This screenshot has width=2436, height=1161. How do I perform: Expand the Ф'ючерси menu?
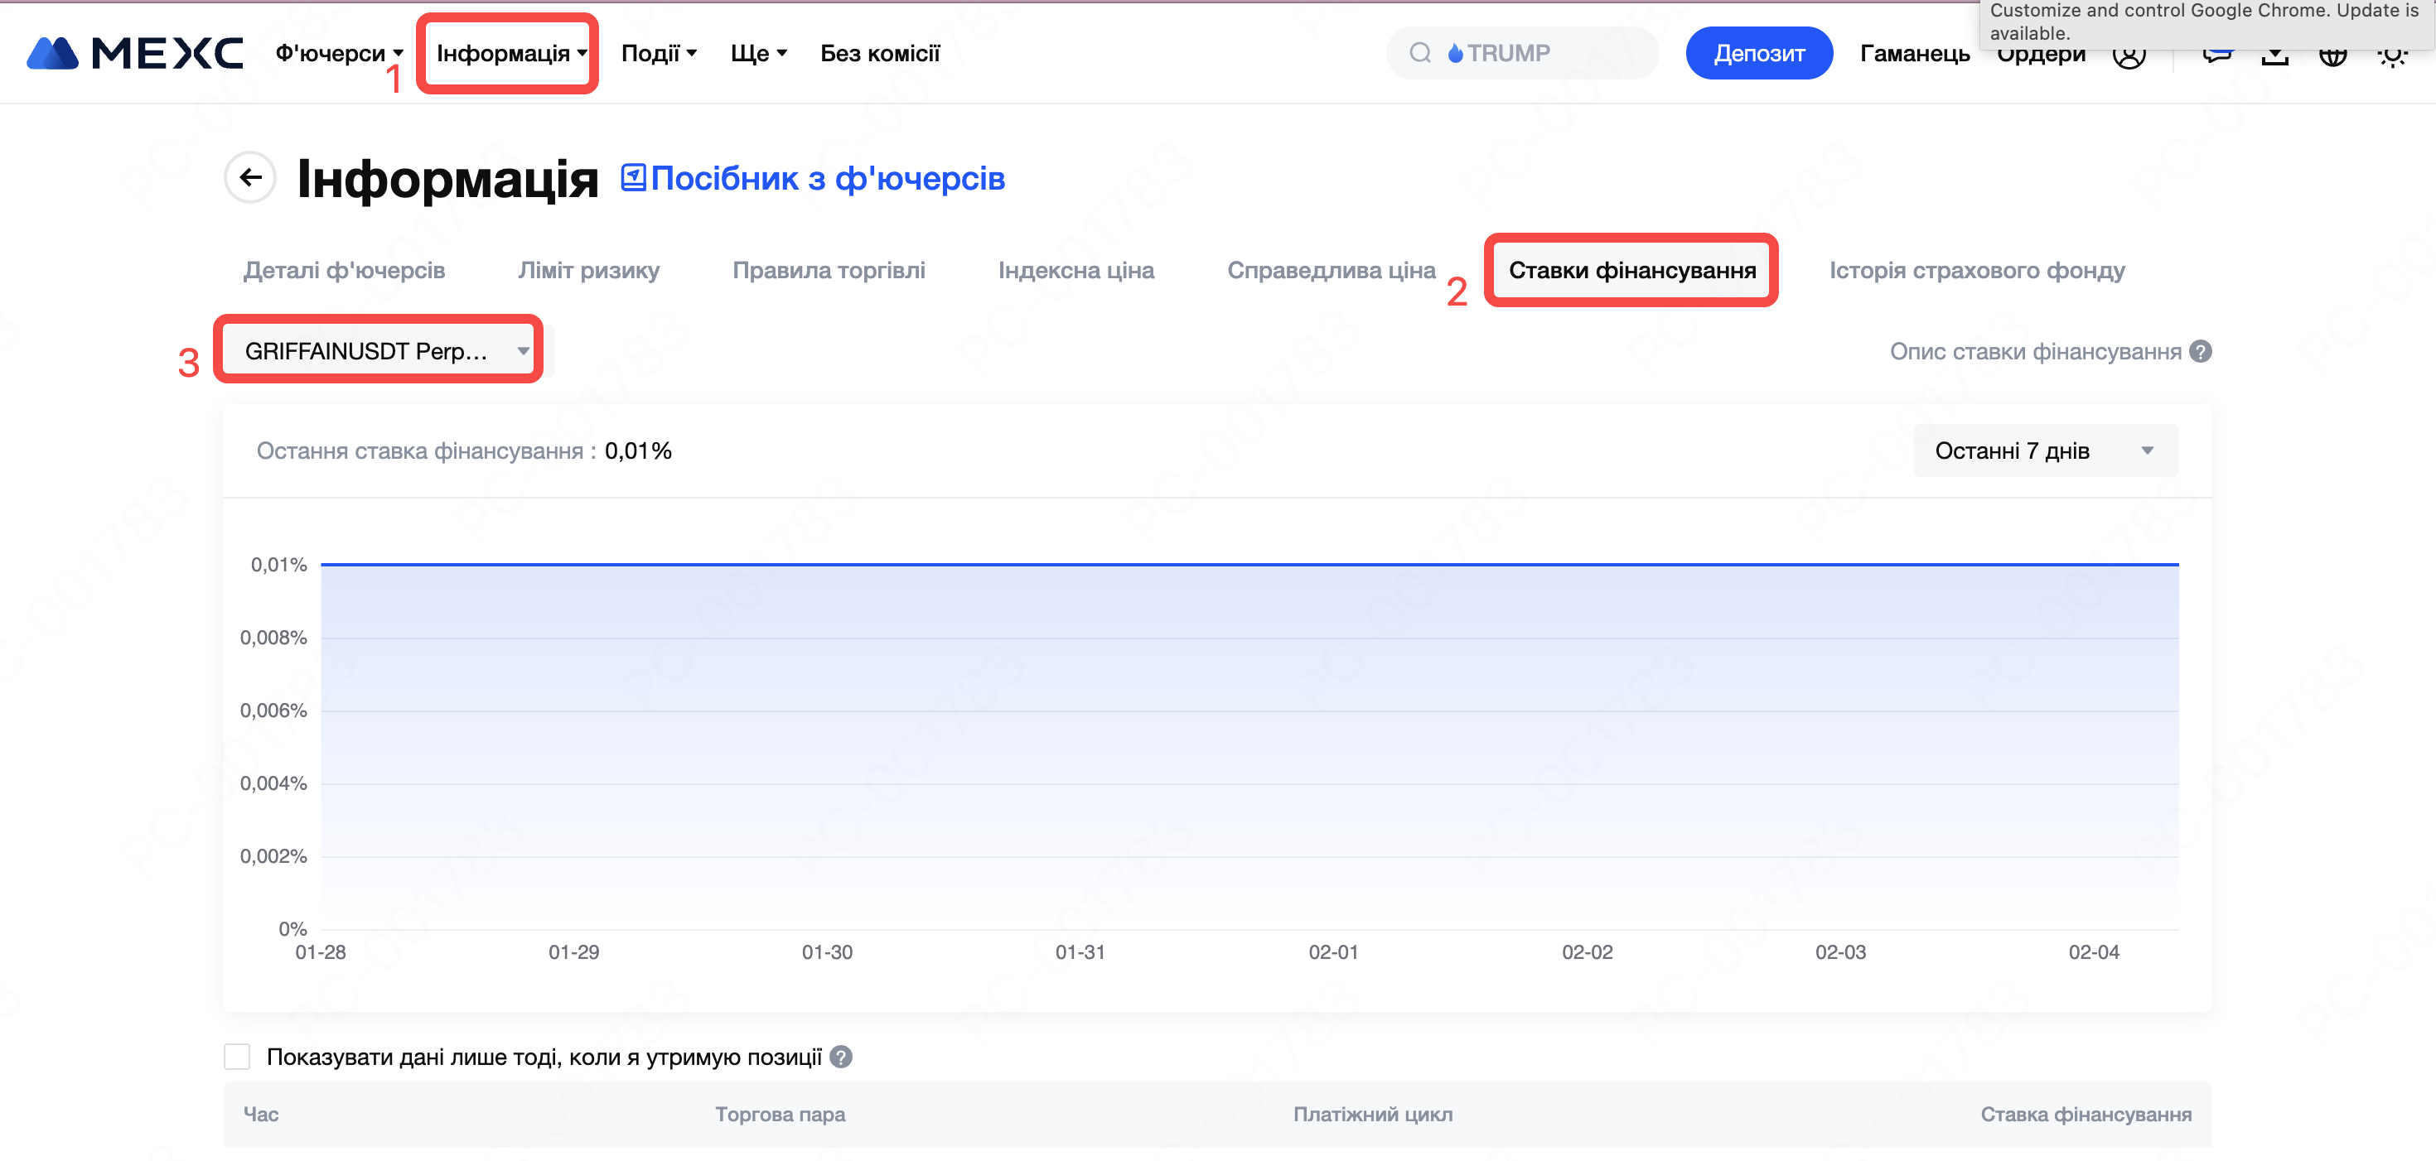tap(339, 53)
